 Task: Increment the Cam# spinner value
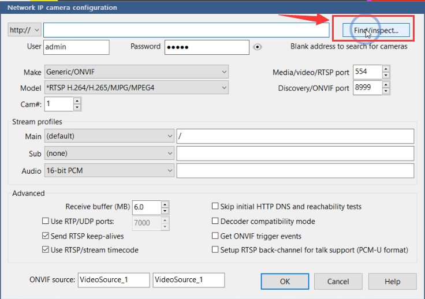point(77,101)
